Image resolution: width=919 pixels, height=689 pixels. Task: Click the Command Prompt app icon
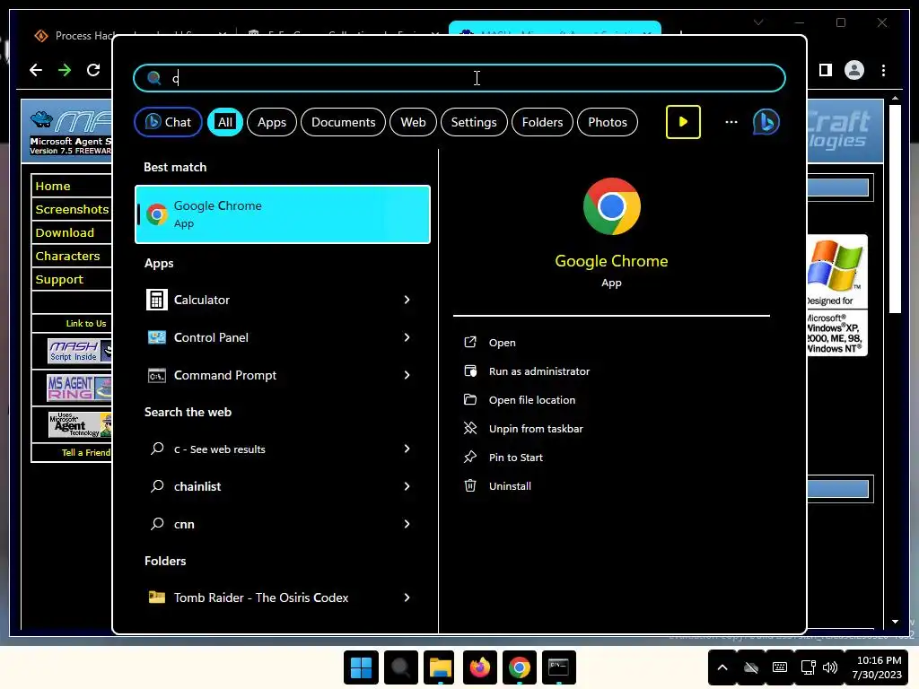click(x=156, y=375)
